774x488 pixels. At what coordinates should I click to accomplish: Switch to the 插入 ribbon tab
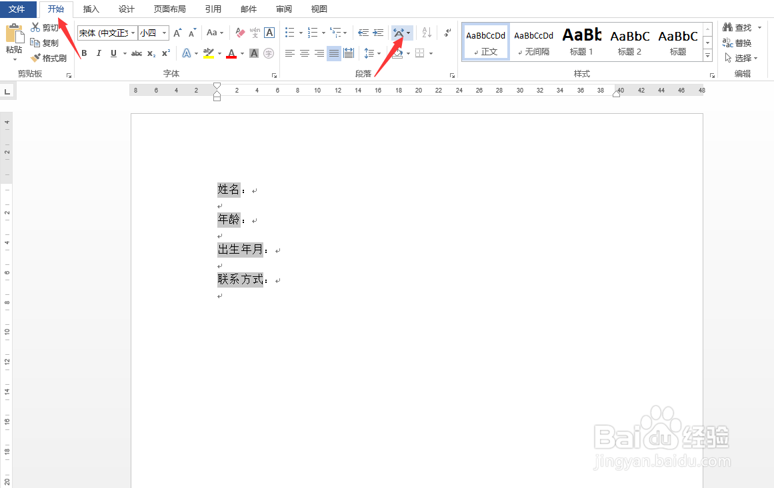coord(91,9)
